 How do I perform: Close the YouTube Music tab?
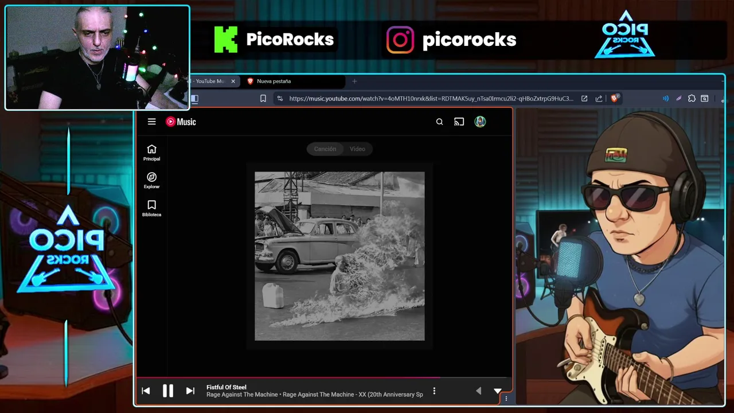tap(233, 81)
